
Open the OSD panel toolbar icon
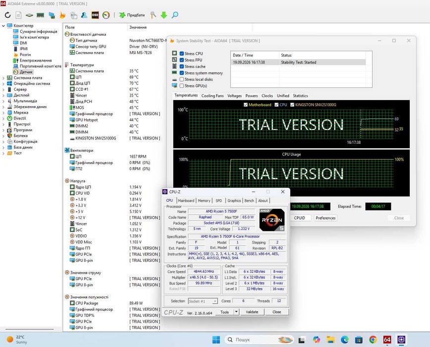[95, 15]
